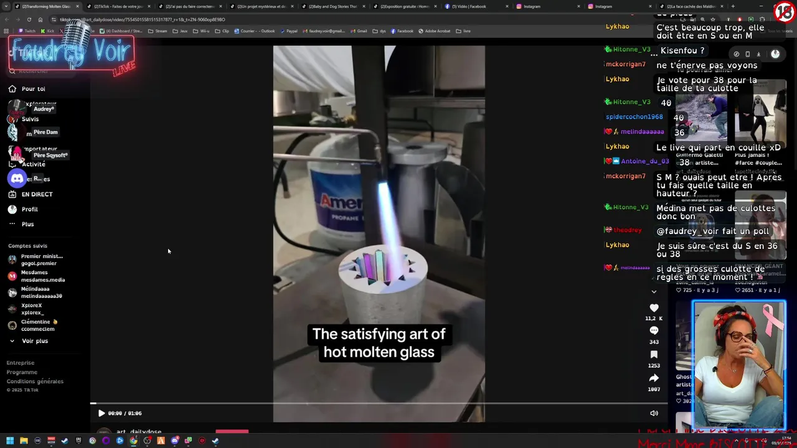Viewport: 797px width, 448px height.
Task: Open the Profil page
Action: pos(30,209)
